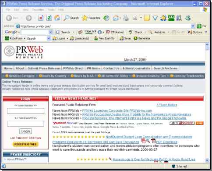Click the Add to My Yahoo badge
The image size is (212, 171).
click(x=182, y=123)
